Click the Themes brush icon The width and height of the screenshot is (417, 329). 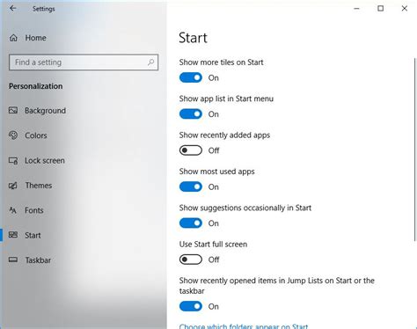point(13,186)
